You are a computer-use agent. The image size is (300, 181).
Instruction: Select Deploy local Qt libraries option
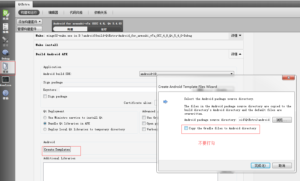[45, 130]
